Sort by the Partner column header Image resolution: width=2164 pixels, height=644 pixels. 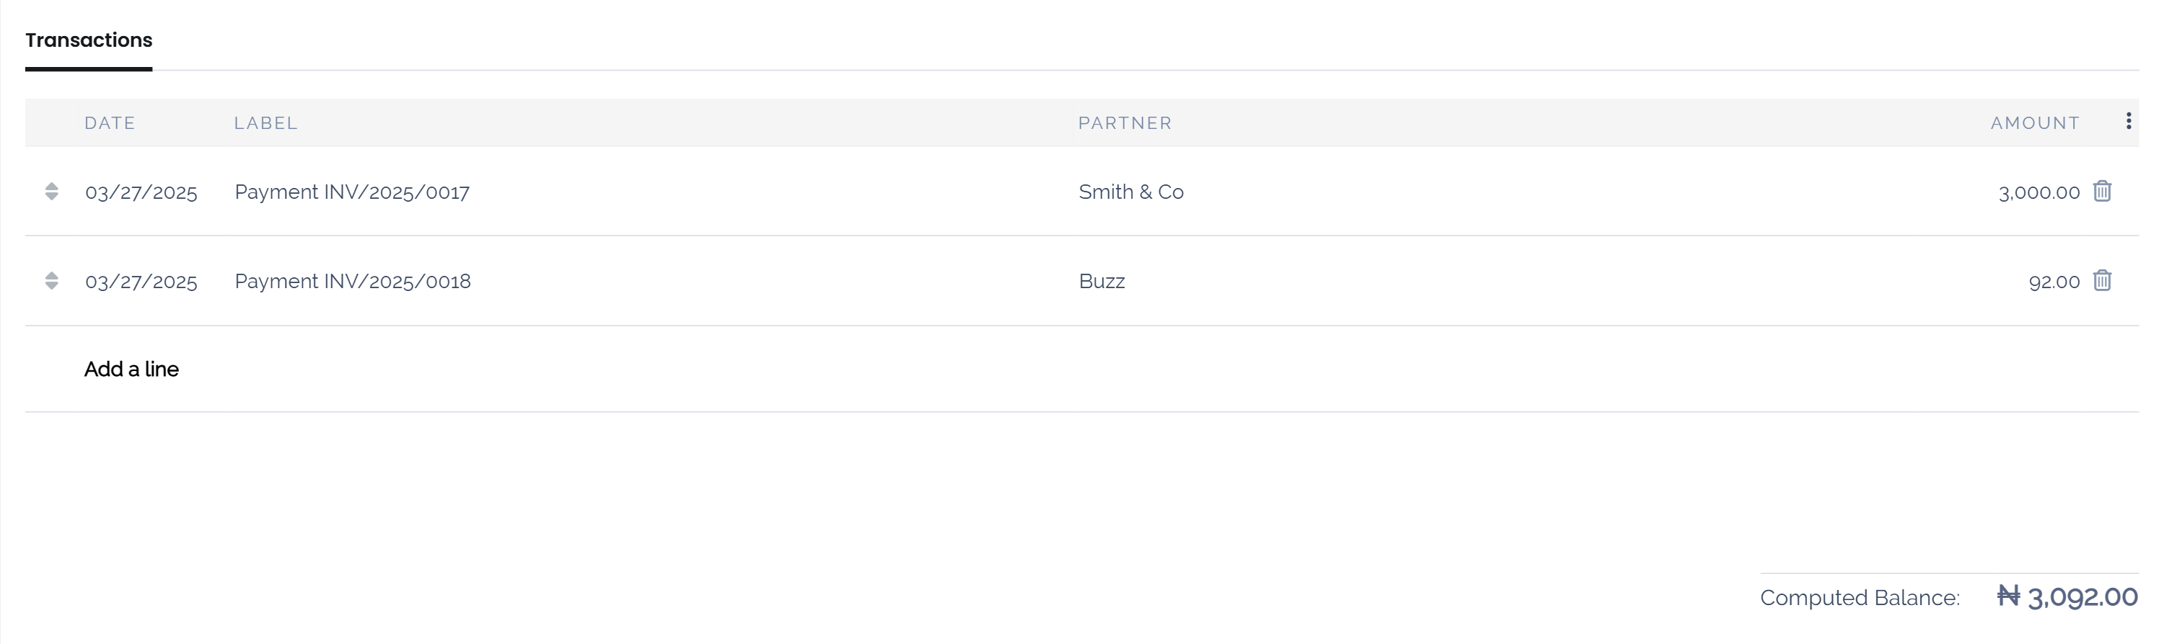1125,123
